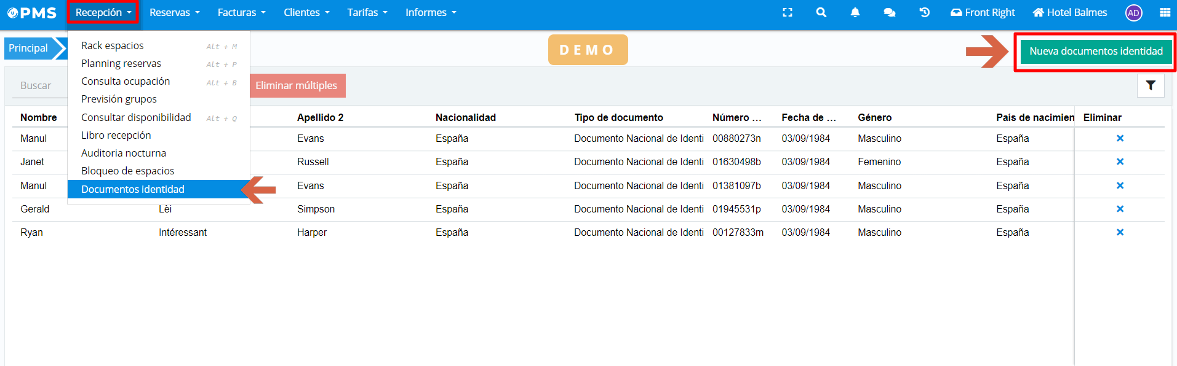This screenshot has height=366, width=1177.
Task: Open the notifications bell
Action: click(x=855, y=12)
